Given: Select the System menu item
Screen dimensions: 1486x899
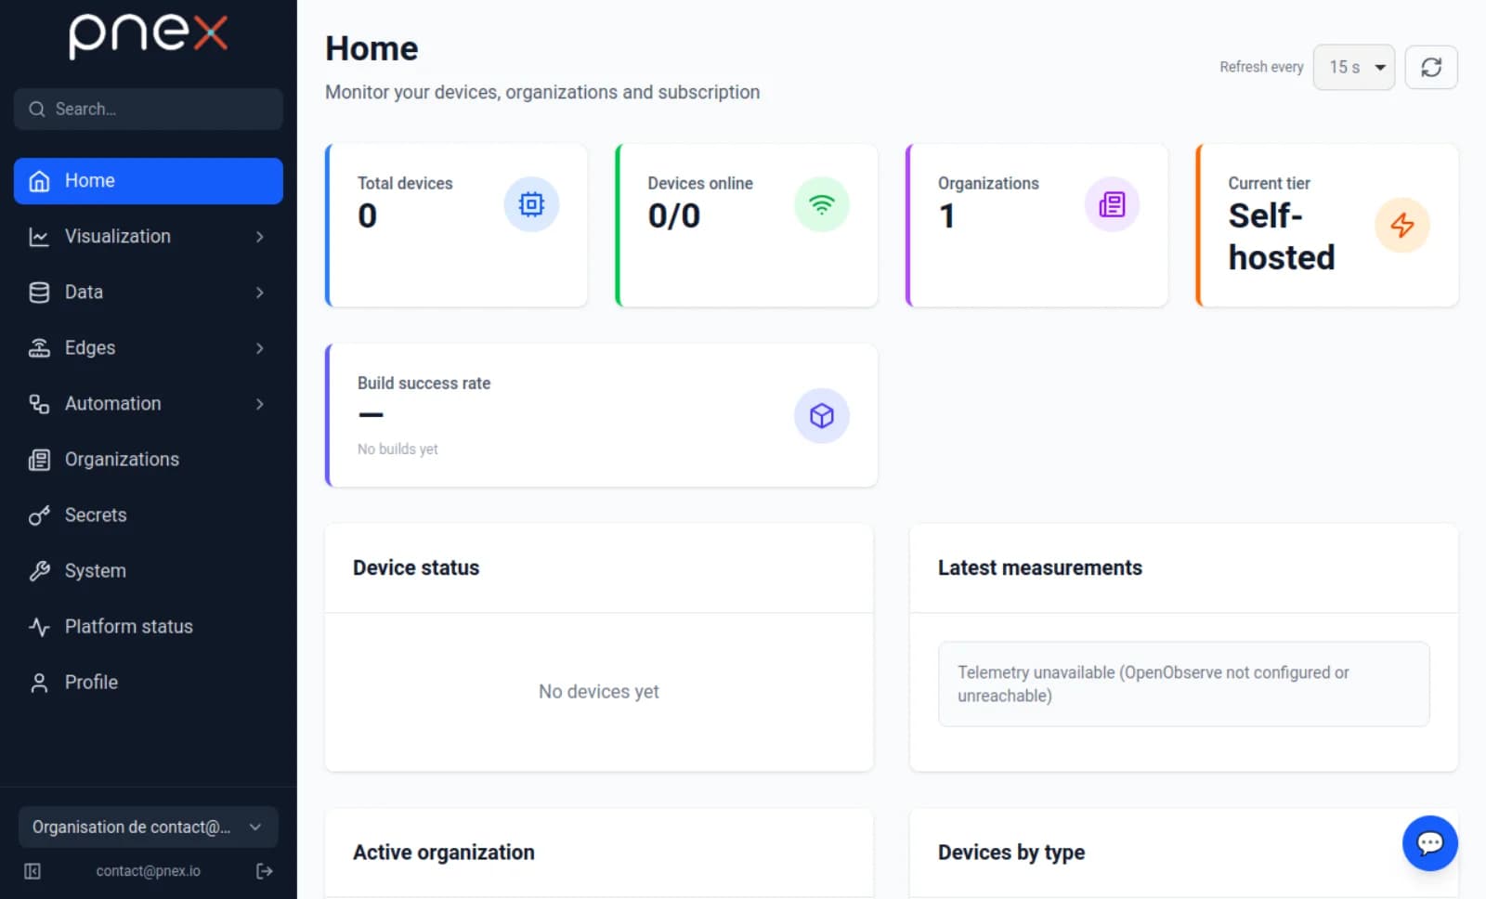Looking at the screenshot, I should [x=149, y=571].
